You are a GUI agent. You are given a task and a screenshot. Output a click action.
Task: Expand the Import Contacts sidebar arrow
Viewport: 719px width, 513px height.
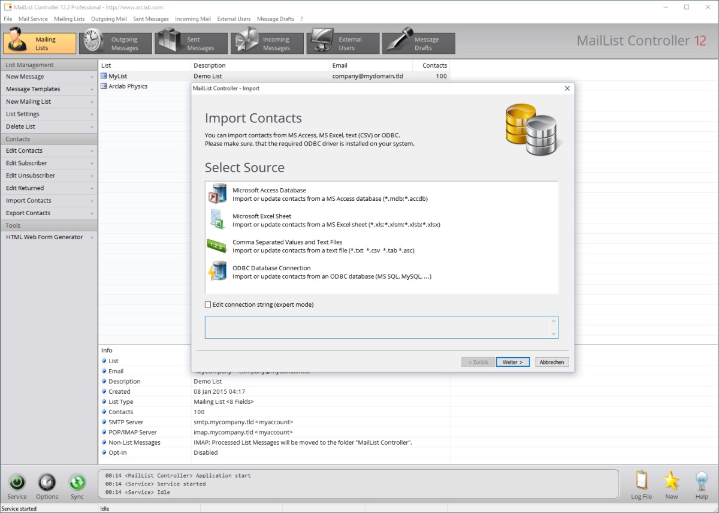[x=92, y=201]
